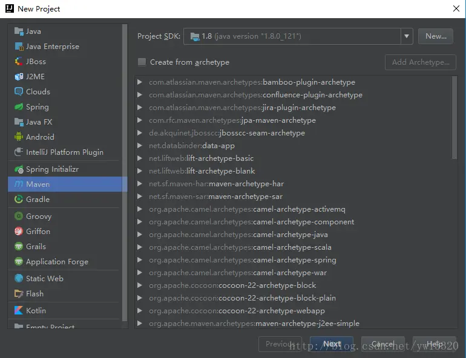
Task: Select camel-archetype-spring row text
Action: (243, 260)
